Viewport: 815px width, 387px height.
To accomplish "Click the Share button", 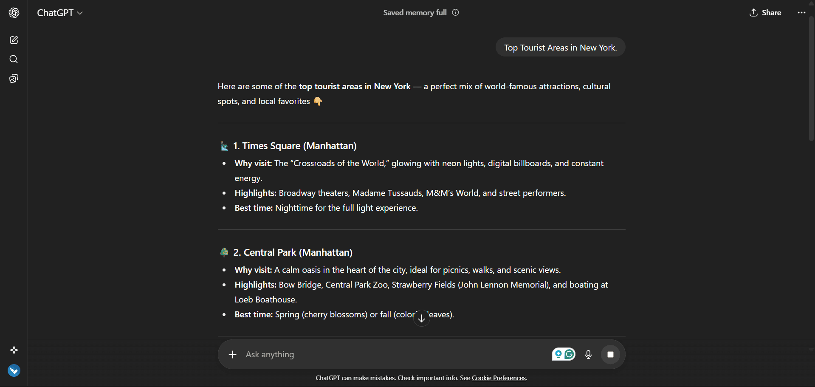I will [x=765, y=12].
